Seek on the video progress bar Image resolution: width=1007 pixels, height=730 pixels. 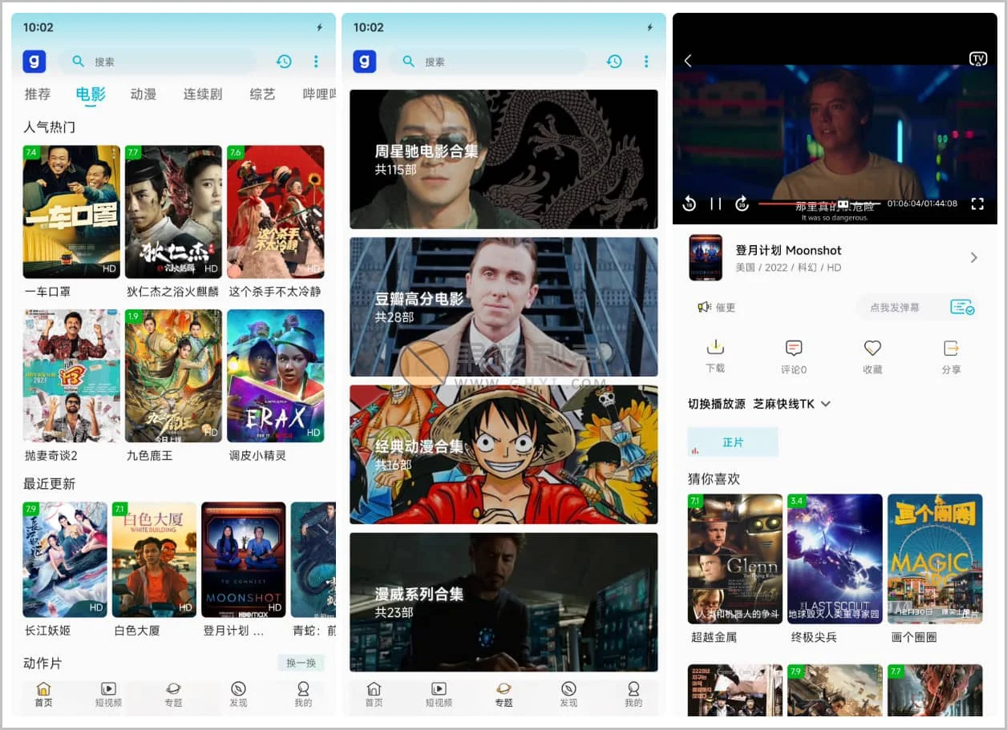[x=819, y=204]
